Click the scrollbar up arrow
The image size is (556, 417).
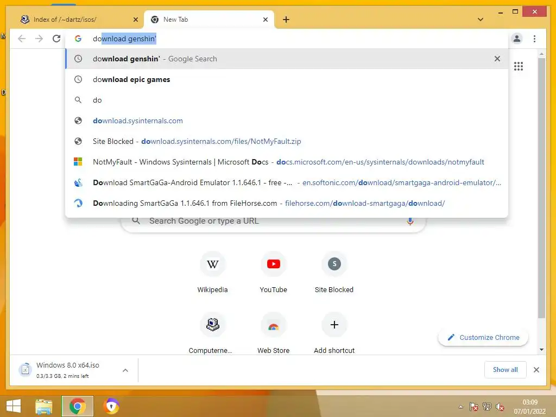point(541,54)
